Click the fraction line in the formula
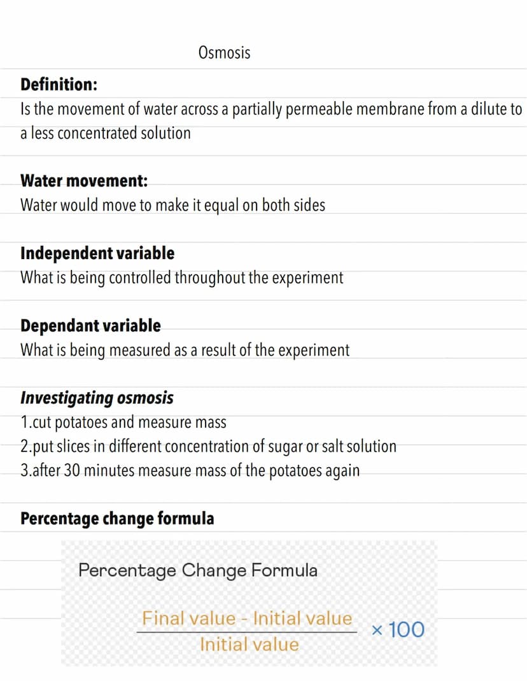The height and width of the screenshot is (681, 527). click(x=247, y=632)
